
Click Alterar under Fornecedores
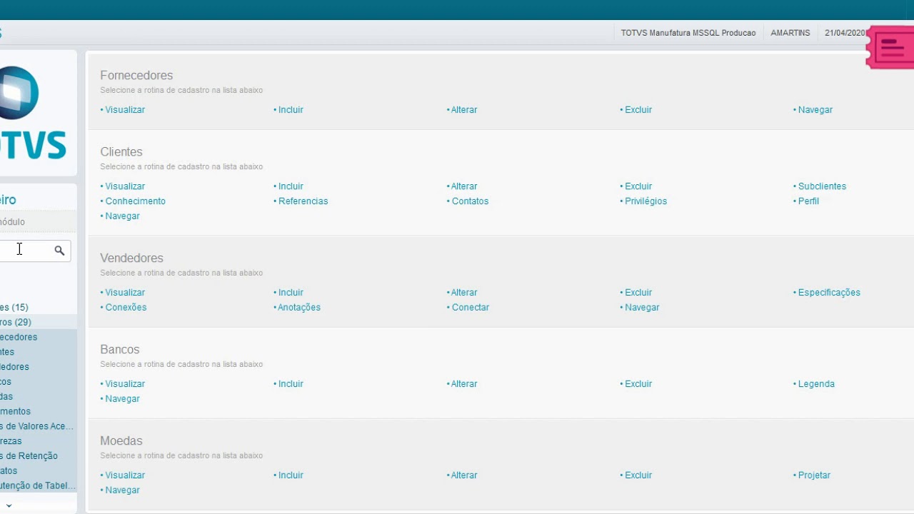coord(464,110)
